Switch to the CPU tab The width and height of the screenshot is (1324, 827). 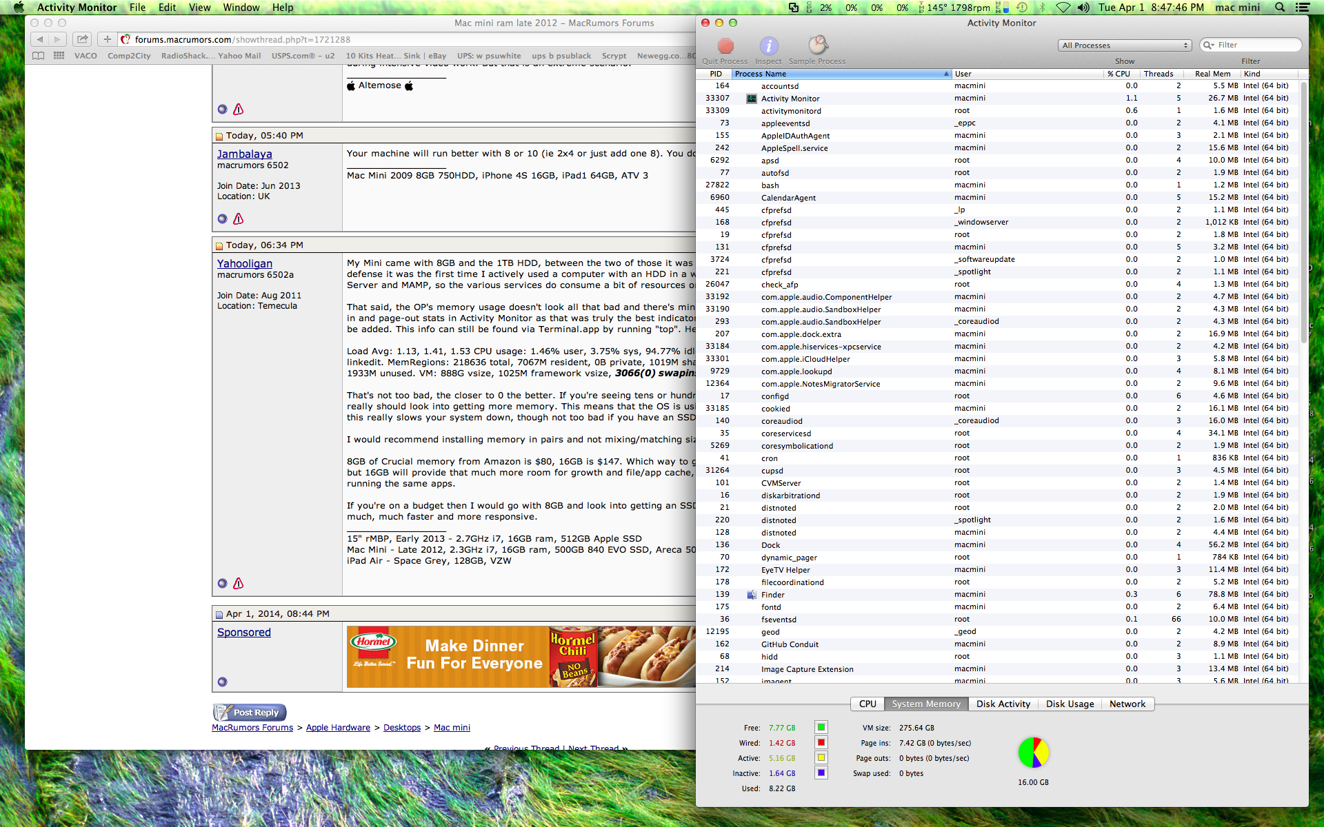click(867, 704)
